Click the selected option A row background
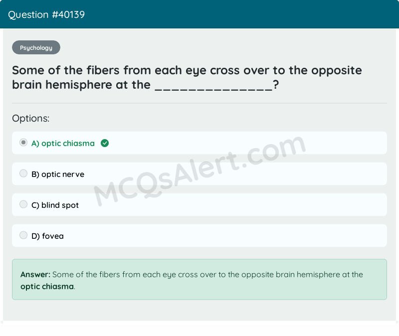Viewport: 399px width, 336px height. click(x=249, y=143)
